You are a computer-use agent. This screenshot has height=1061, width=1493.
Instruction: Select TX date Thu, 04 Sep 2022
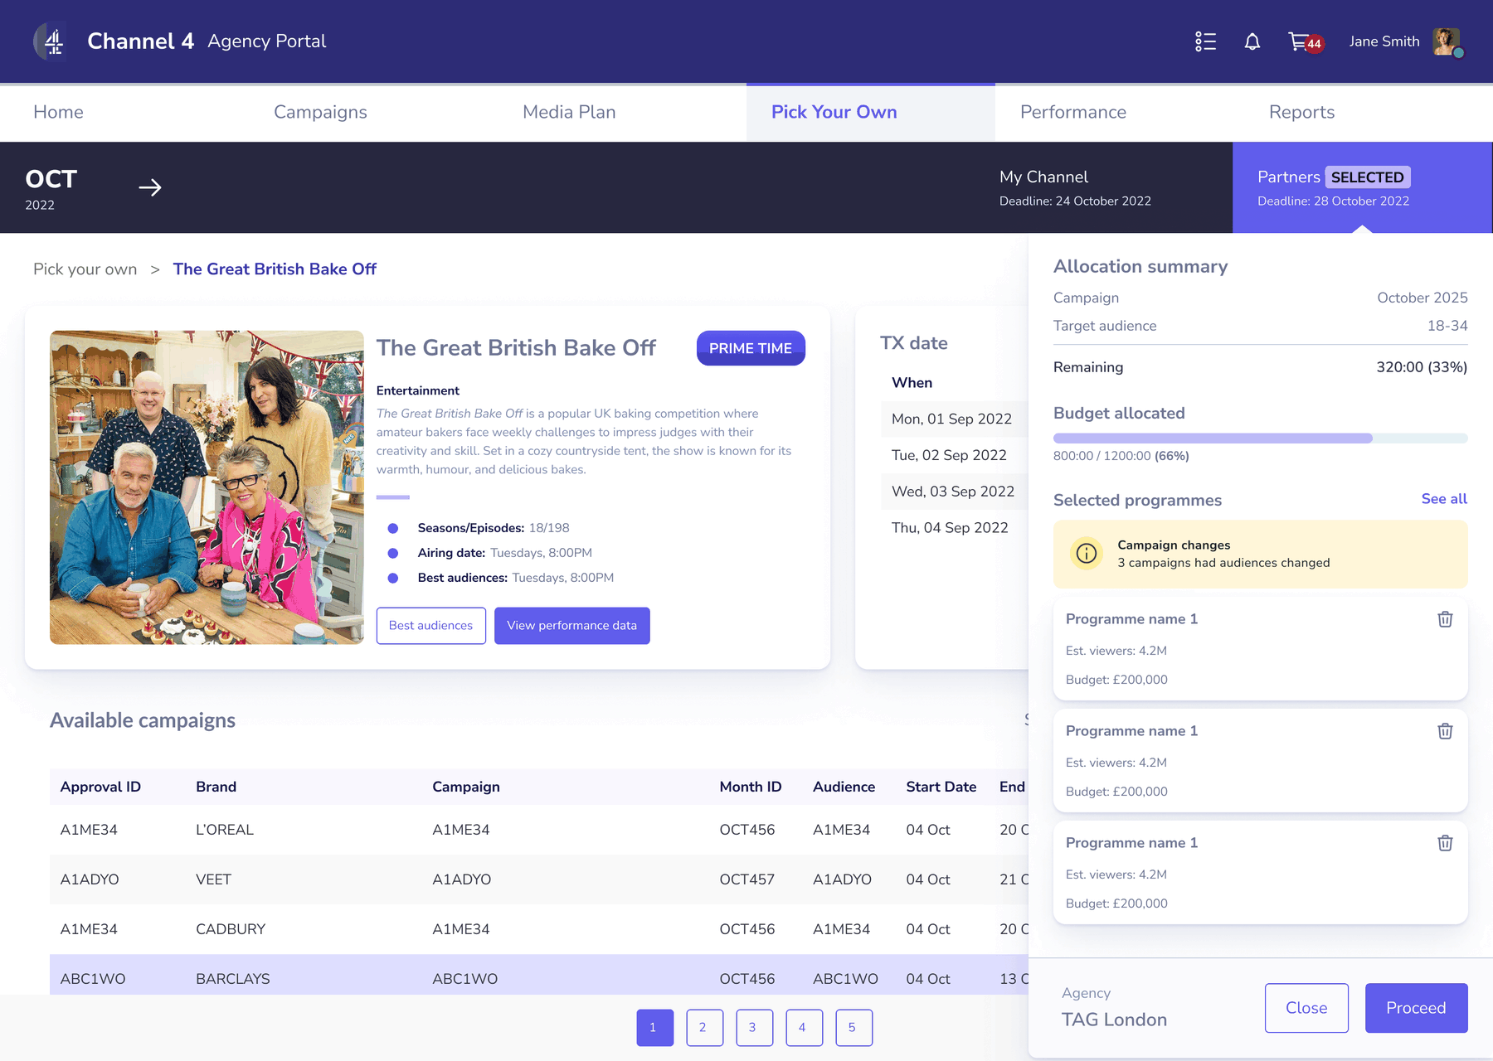[x=954, y=528]
